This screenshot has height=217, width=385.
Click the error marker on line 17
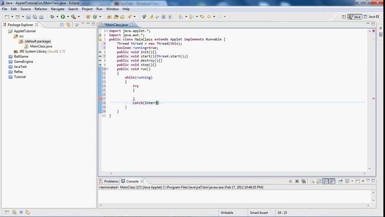(x=100, y=98)
